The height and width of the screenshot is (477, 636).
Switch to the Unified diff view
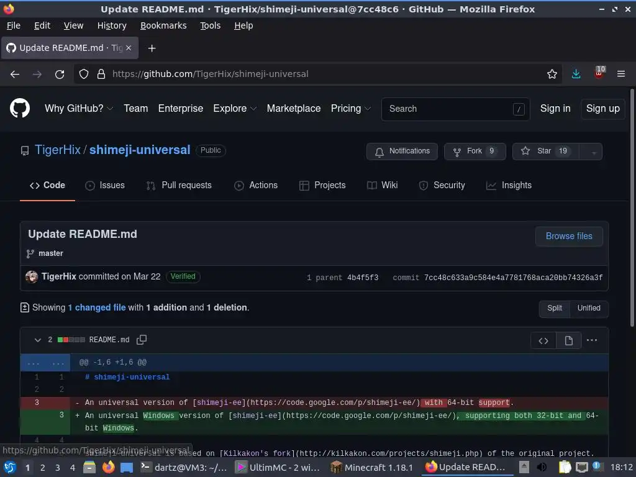pos(589,308)
